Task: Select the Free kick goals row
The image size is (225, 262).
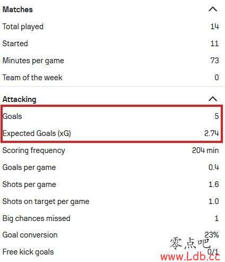Action: coord(111,252)
